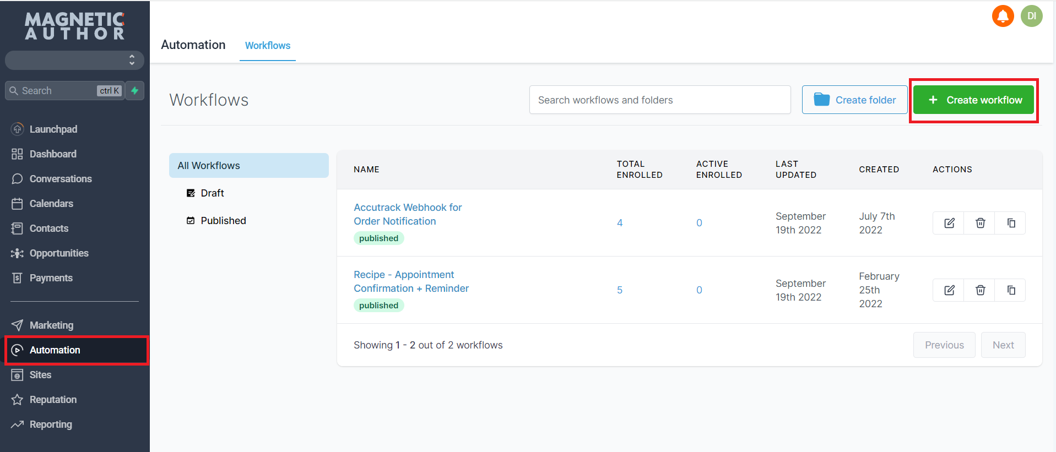
Task: Click active enrolled 0 for Recipe workflow
Action: tap(699, 290)
